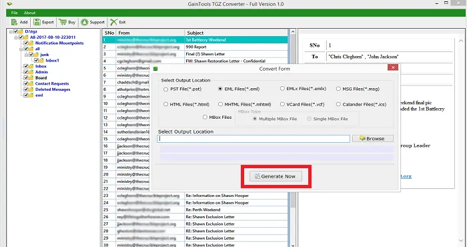Screen dimensions: 467x247
Task: Click Browse to choose output folder
Action: (x=372, y=139)
